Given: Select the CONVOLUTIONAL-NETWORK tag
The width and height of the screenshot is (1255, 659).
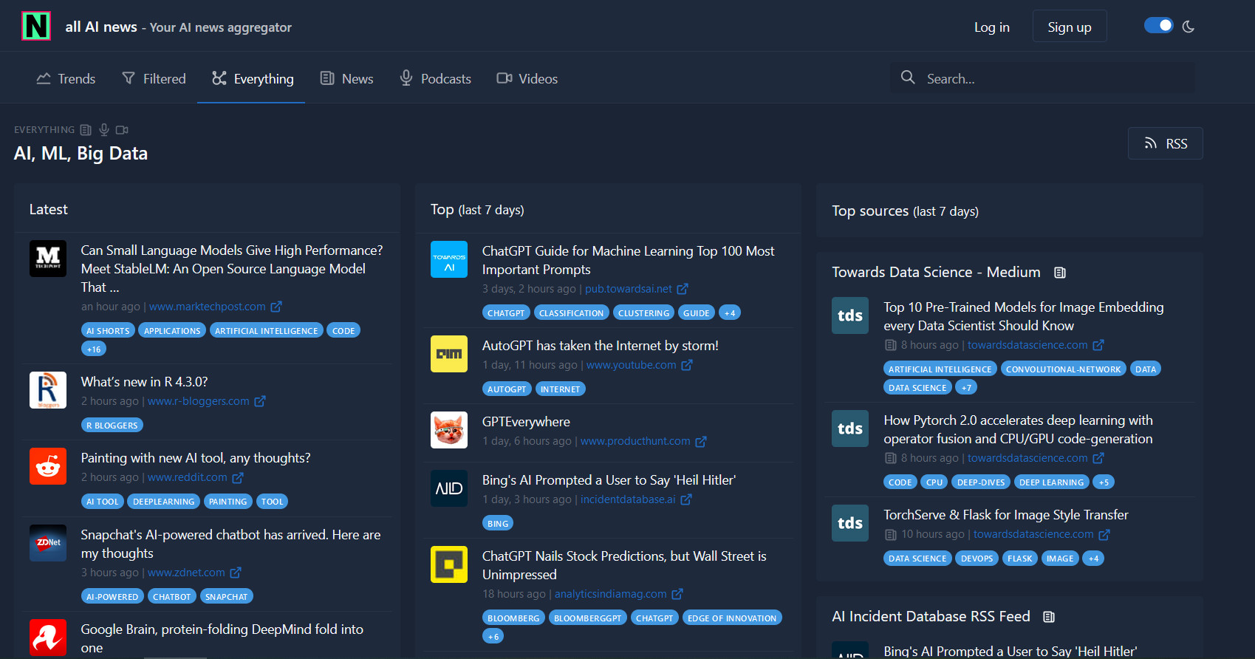Looking at the screenshot, I should (x=1063, y=369).
